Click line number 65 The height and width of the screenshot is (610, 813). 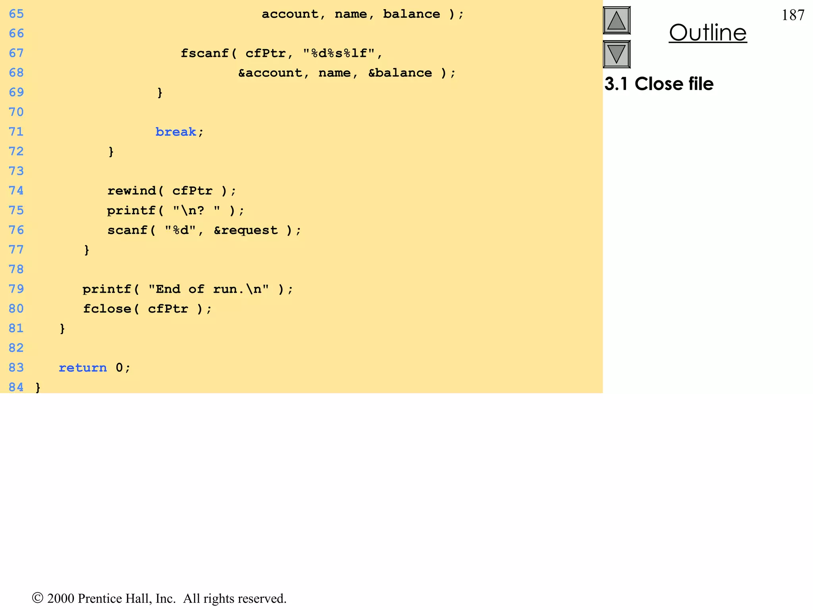click(x=16, y=14)
